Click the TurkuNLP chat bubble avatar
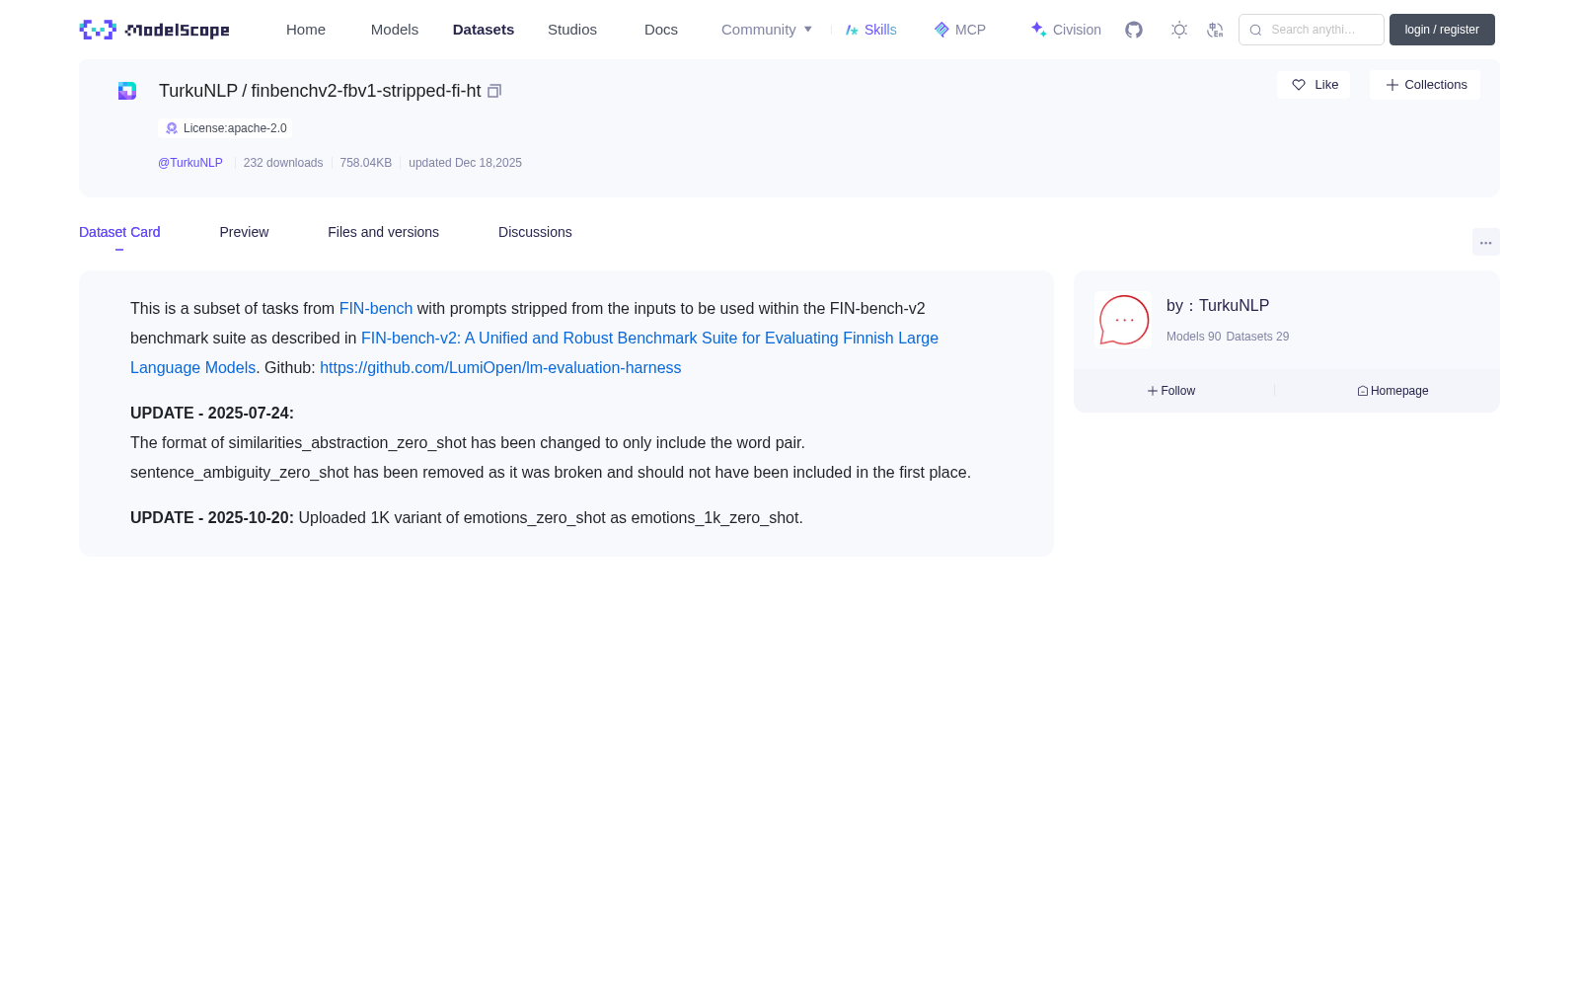1579x987 pixels. (1123, 320)
